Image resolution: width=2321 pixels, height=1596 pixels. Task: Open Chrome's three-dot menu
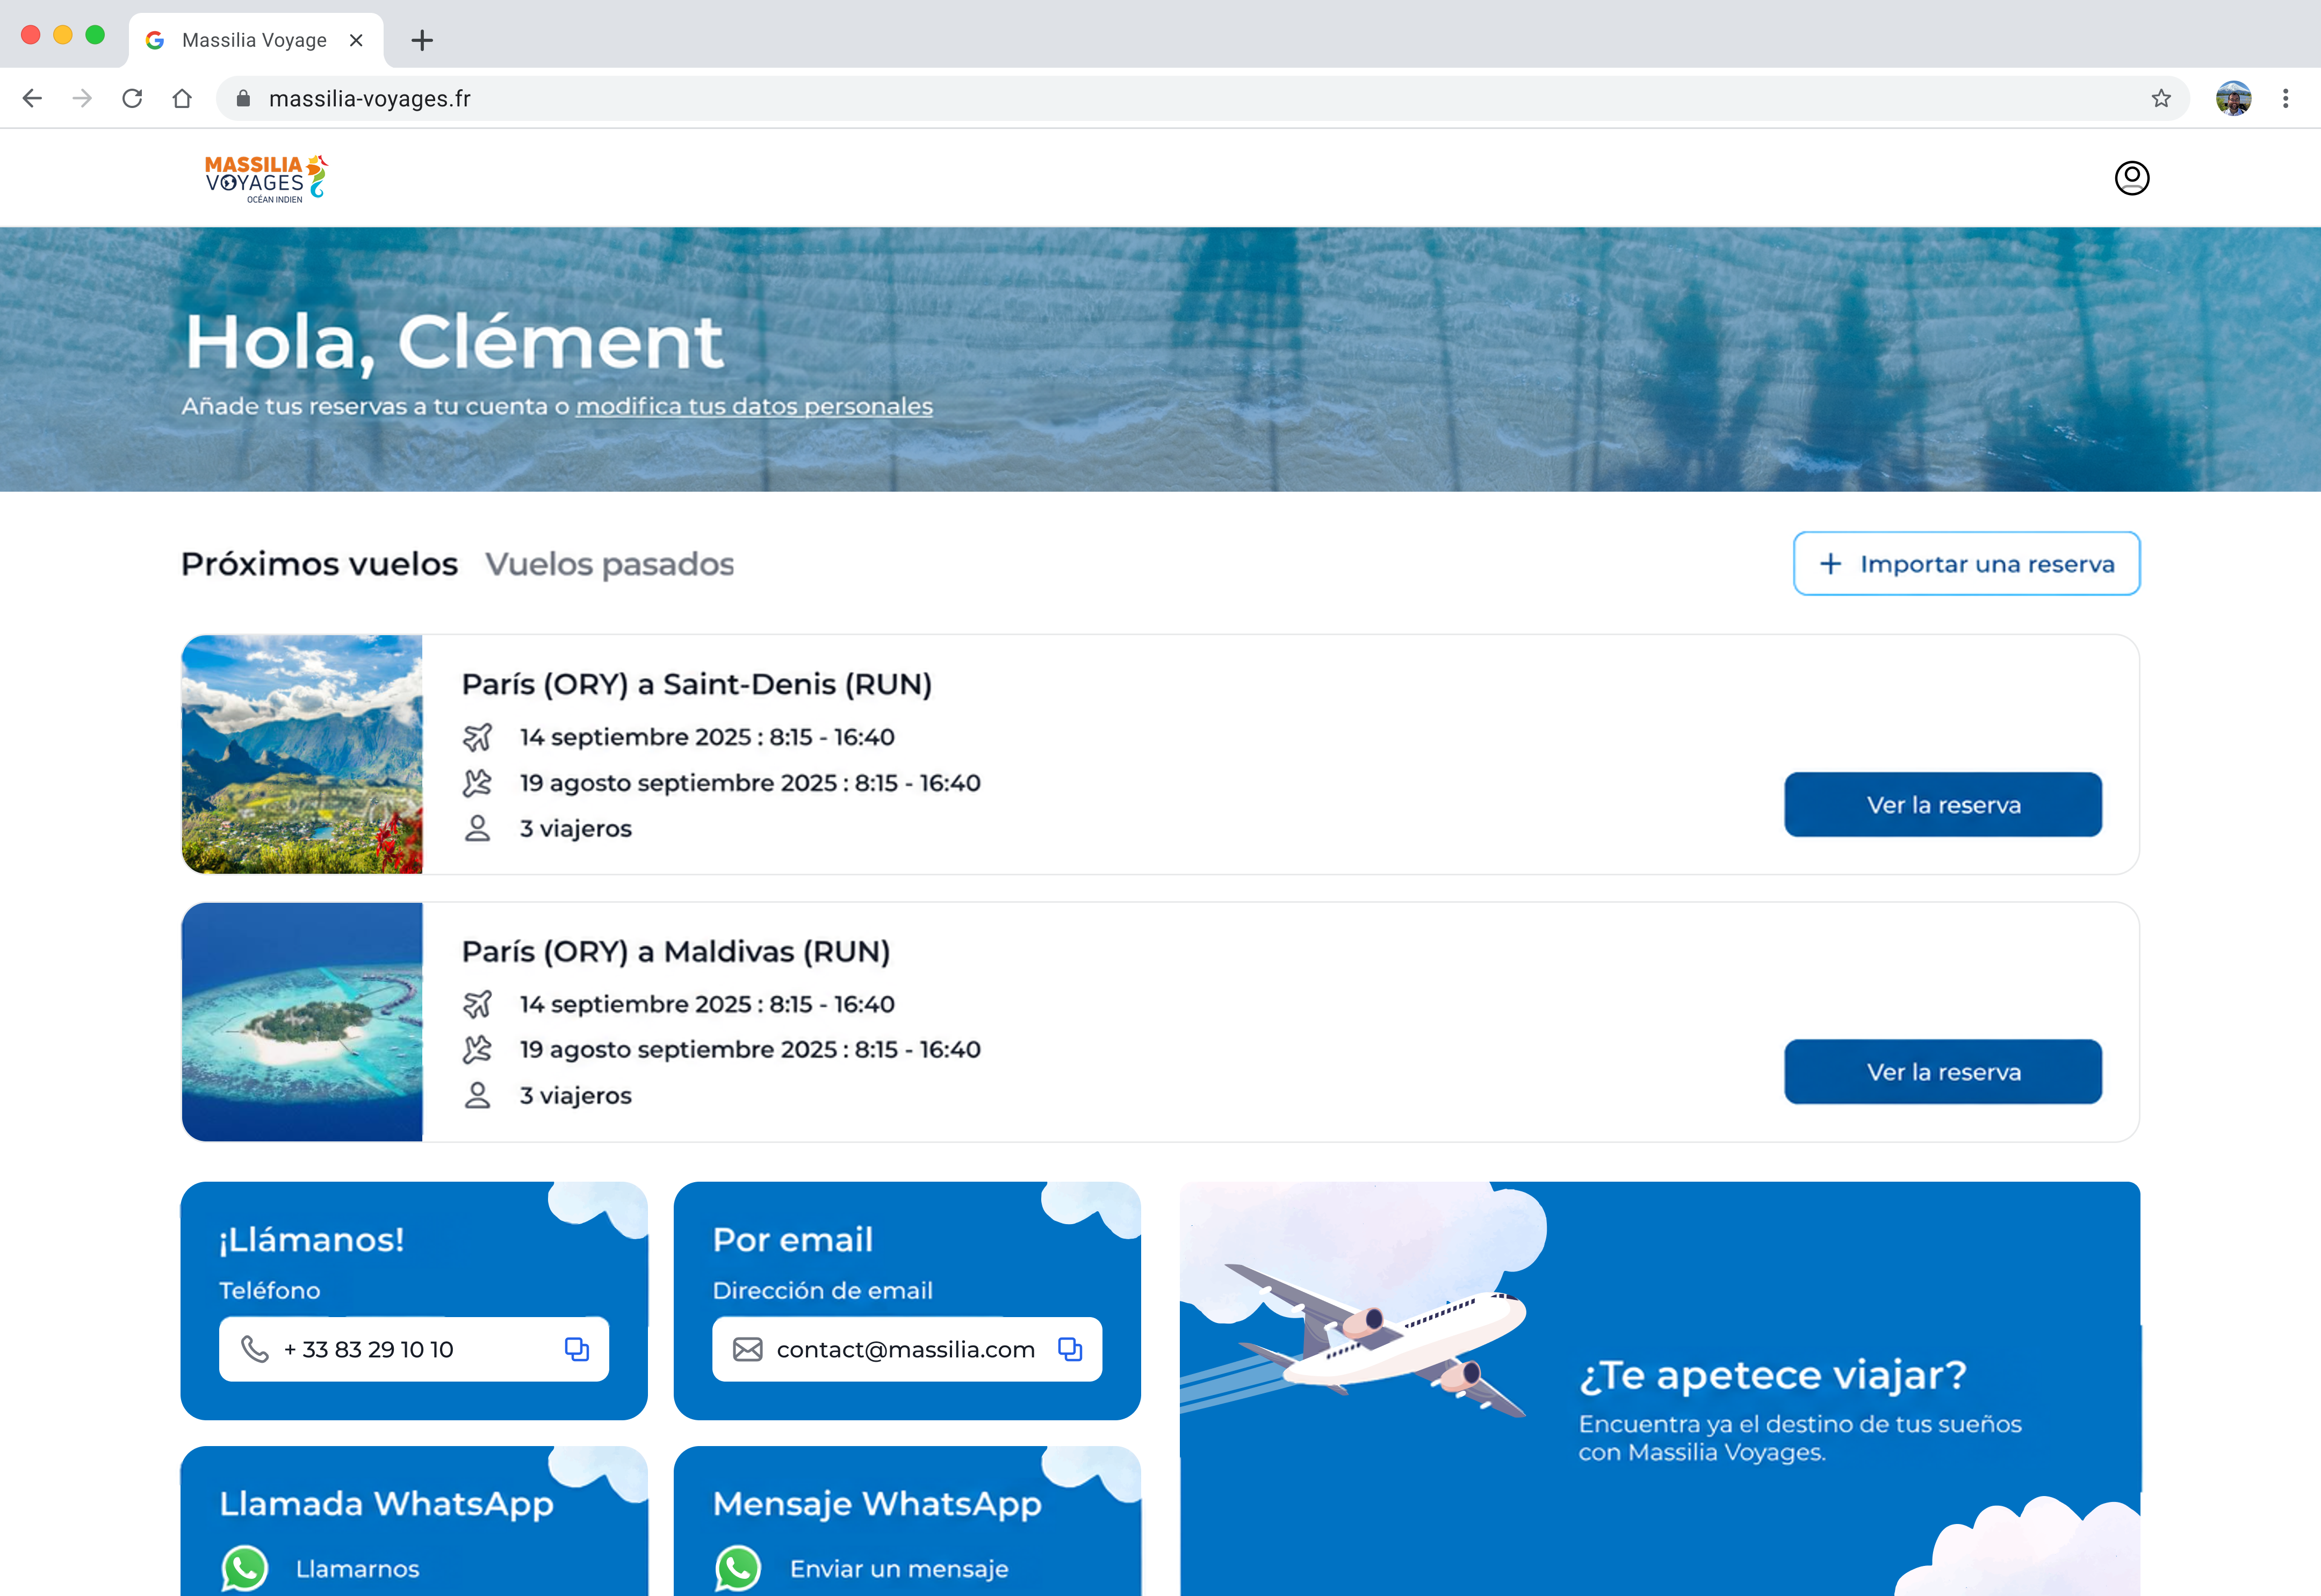tap(2285, 98)
